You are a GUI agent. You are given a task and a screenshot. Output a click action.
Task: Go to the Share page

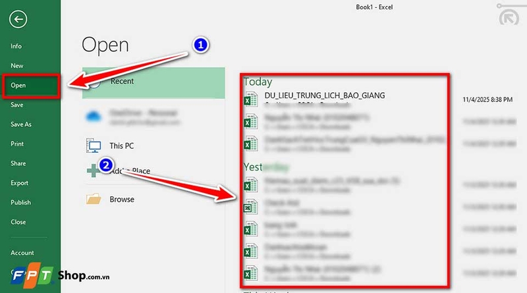pos(18,163)
